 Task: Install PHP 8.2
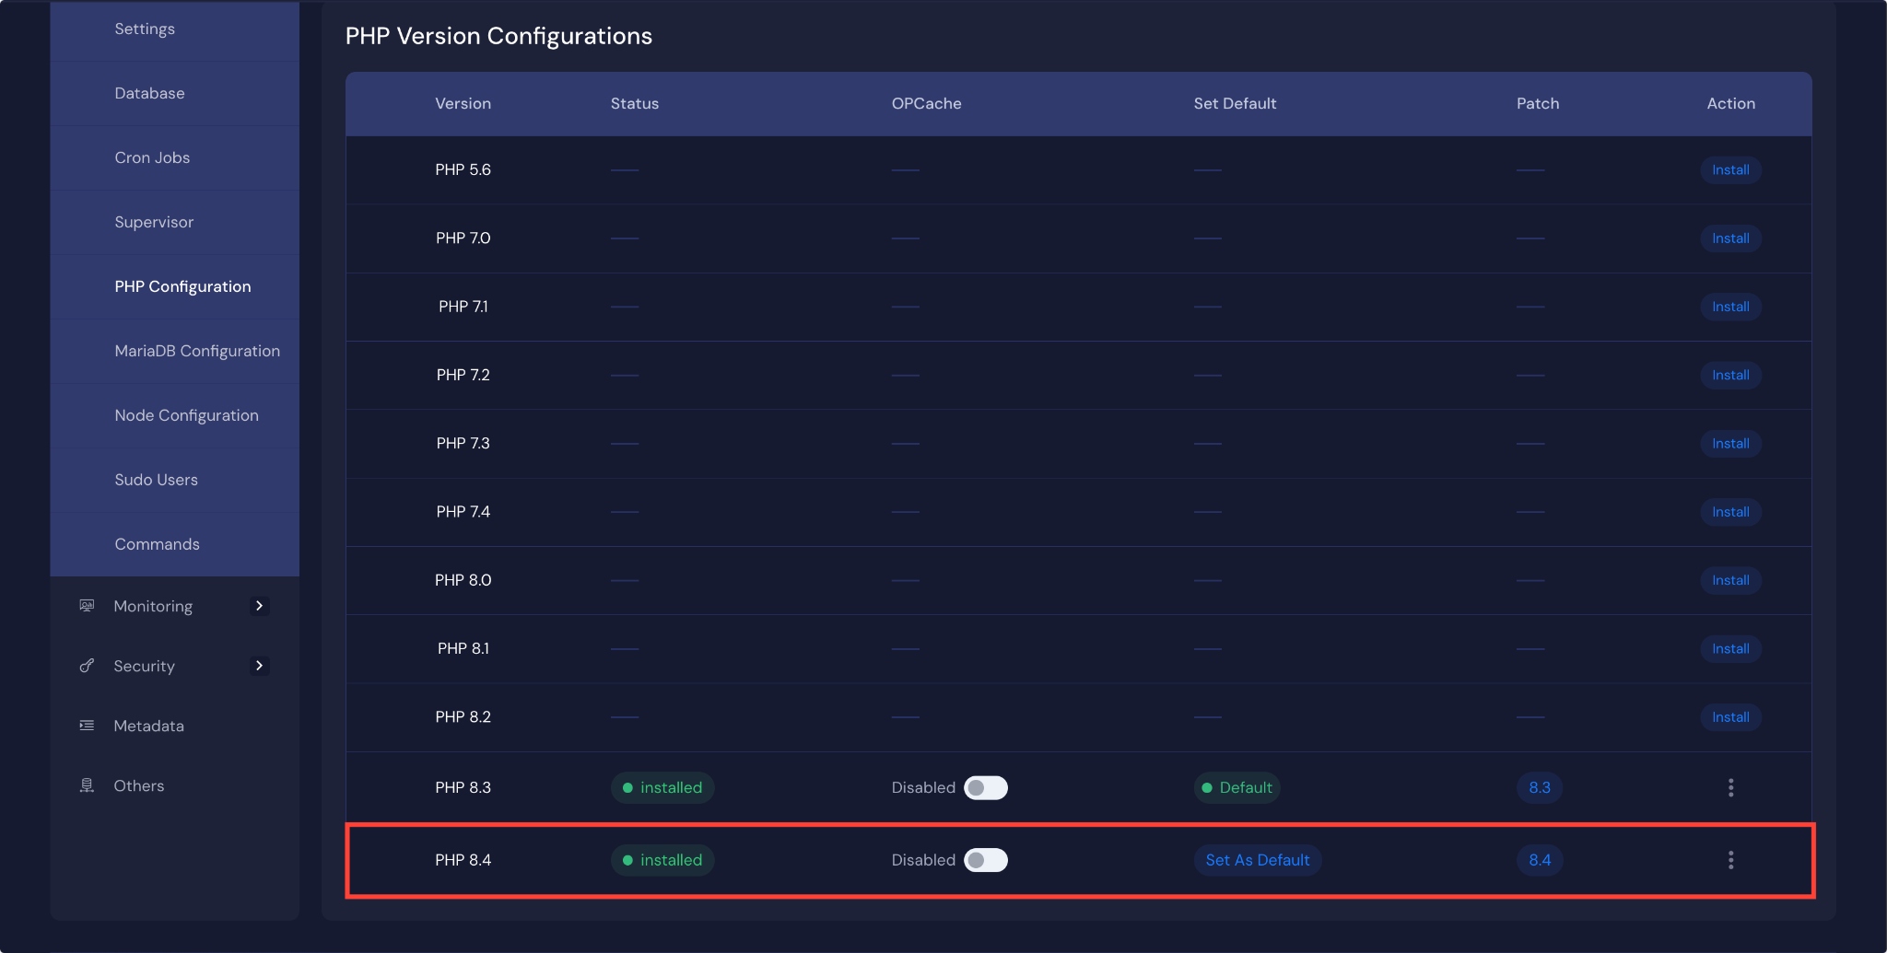1730,717
